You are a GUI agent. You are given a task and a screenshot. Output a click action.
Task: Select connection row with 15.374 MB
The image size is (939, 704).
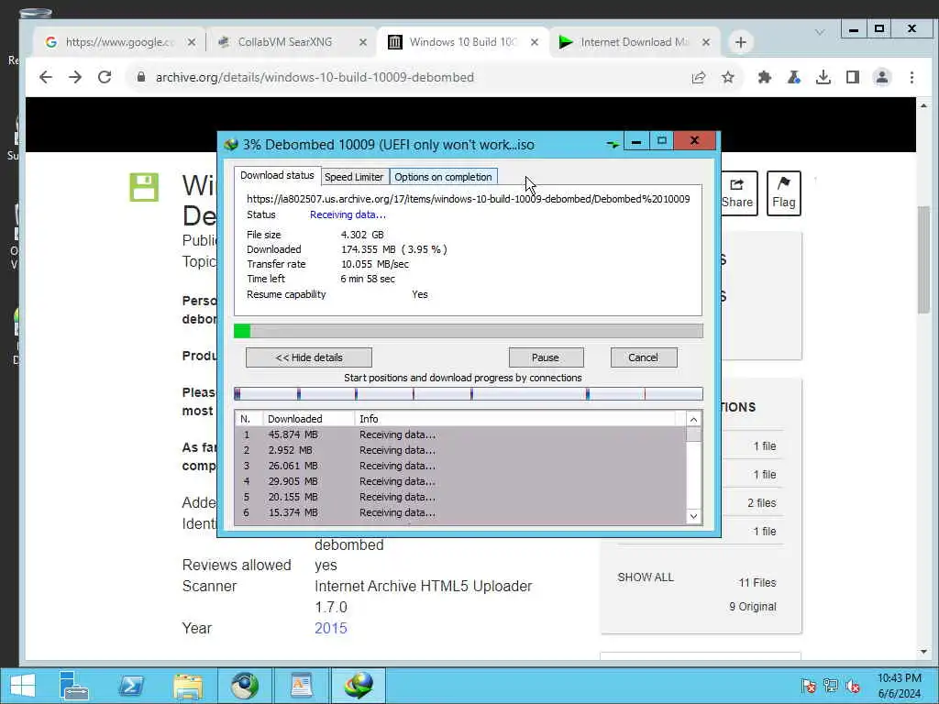click(x=460, y=512)
